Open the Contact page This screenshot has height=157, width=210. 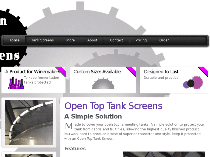116,40
